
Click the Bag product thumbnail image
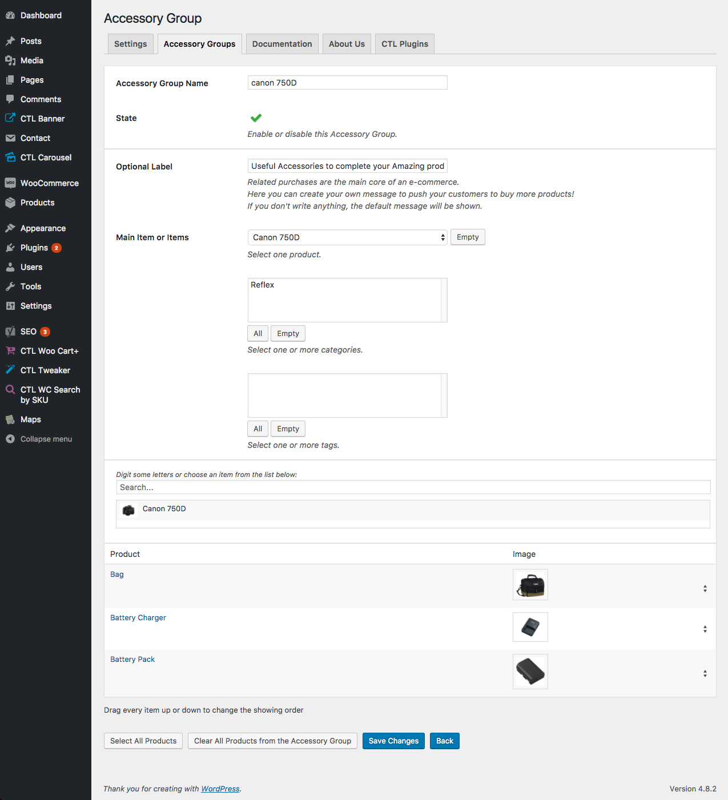(x=530, y=585)
